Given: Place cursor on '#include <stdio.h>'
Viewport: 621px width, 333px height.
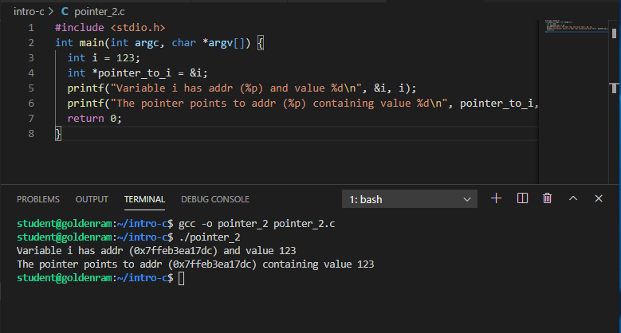Looking at the screenshot, I should 110,28.
